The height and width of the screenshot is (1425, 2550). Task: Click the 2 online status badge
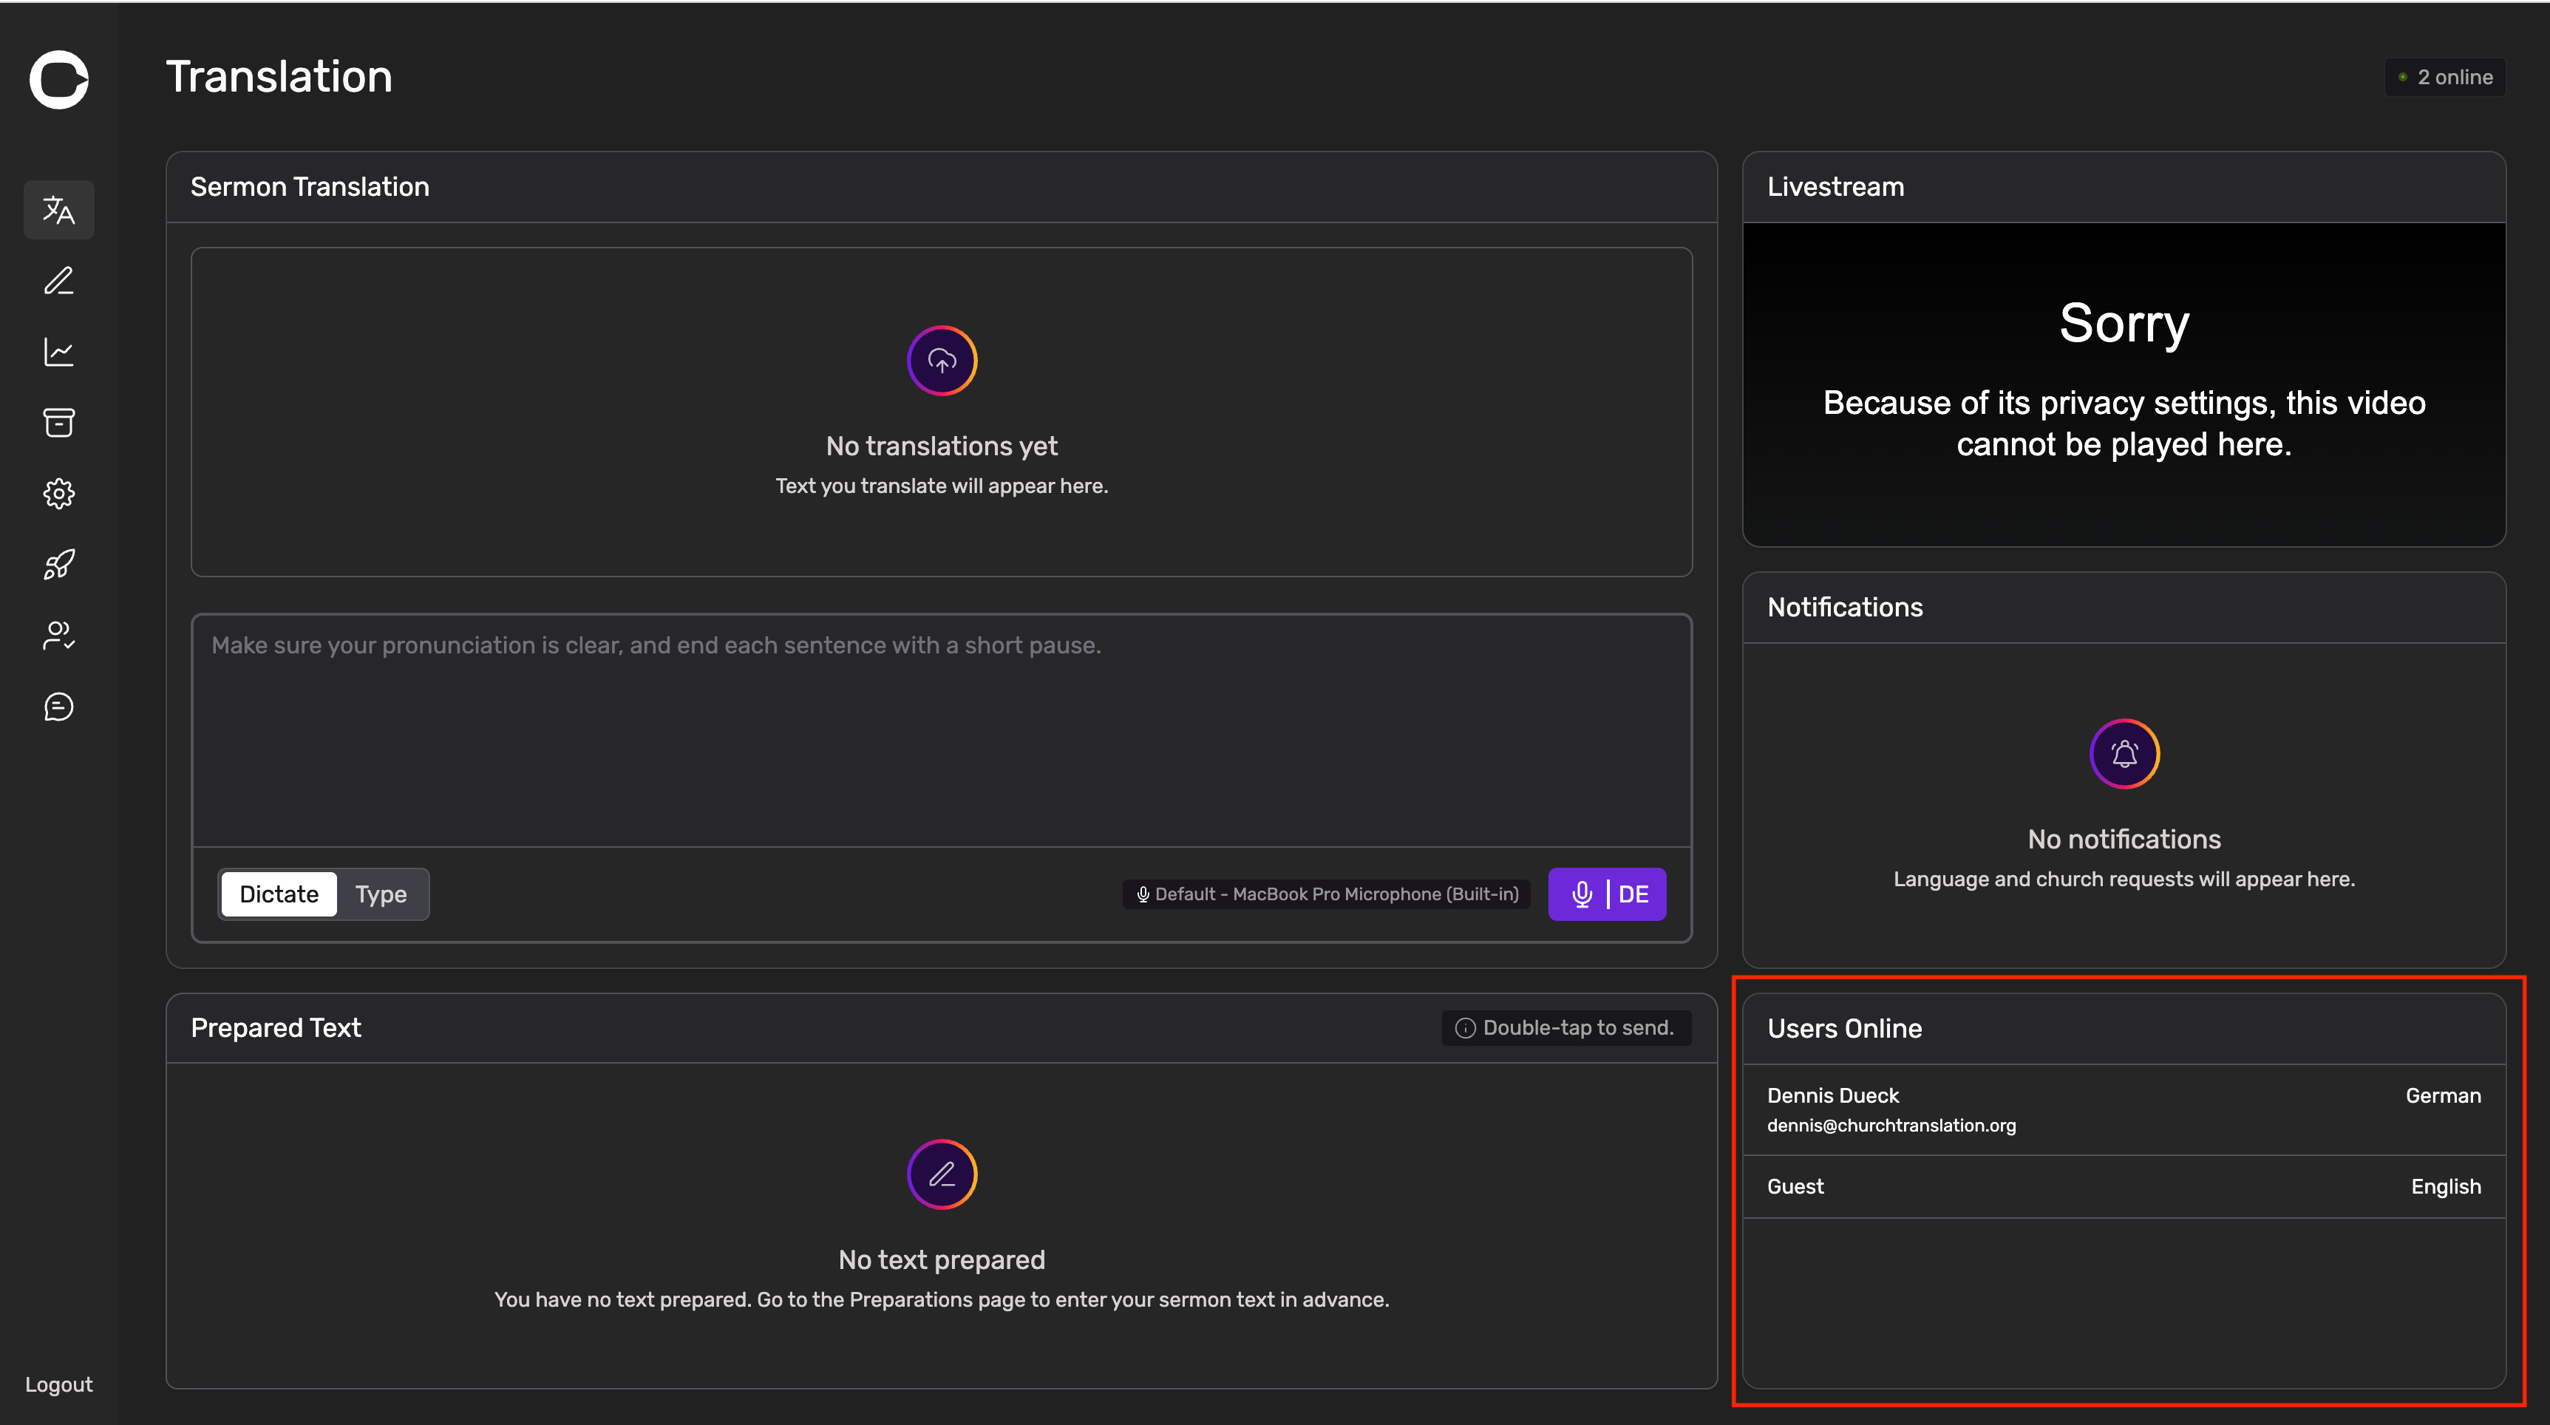click(2445, 77)
